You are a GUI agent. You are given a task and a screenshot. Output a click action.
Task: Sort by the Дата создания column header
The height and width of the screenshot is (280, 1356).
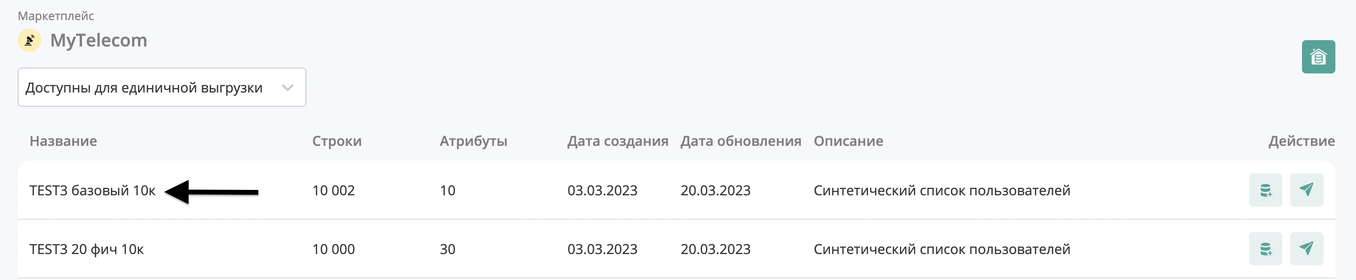(x=618, y=141)
